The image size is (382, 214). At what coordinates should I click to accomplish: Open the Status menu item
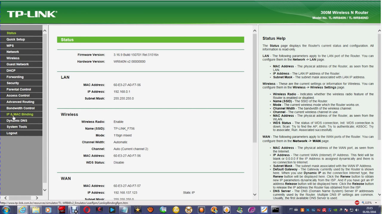pyautogui.click(x=11, y=33)
